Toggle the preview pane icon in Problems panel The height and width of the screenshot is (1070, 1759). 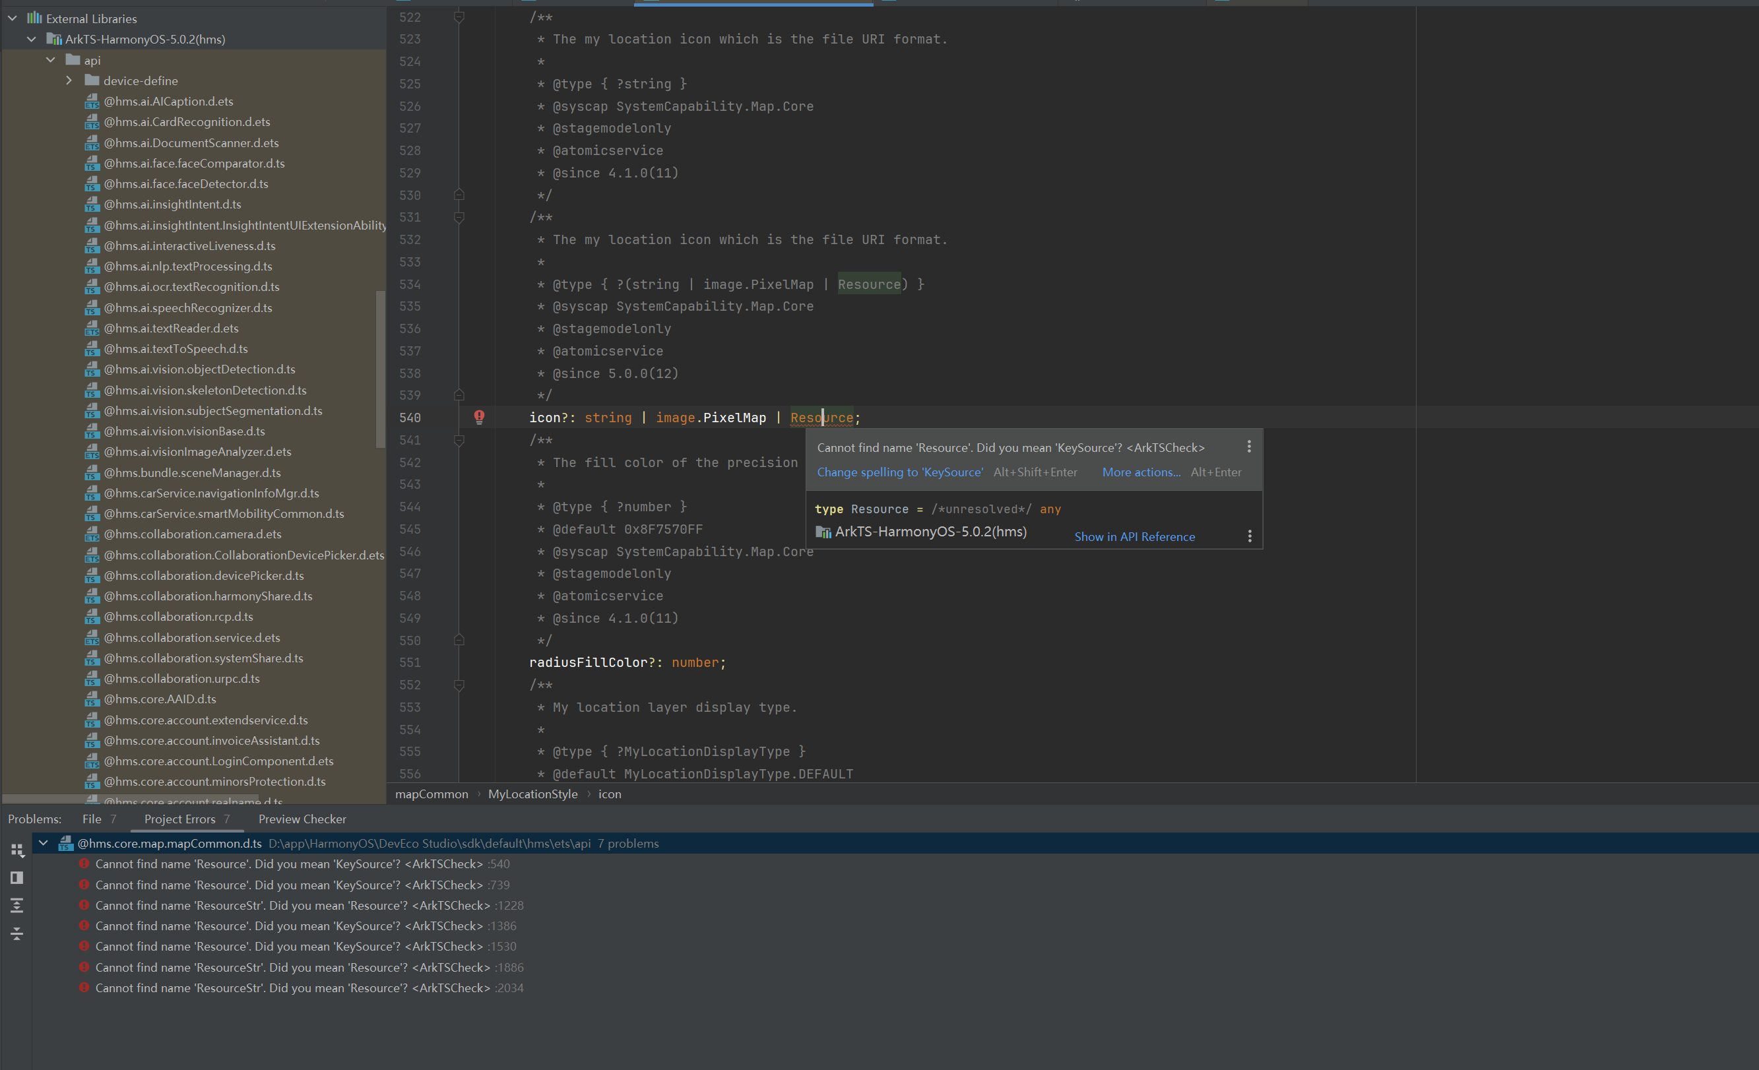[17, 877]
